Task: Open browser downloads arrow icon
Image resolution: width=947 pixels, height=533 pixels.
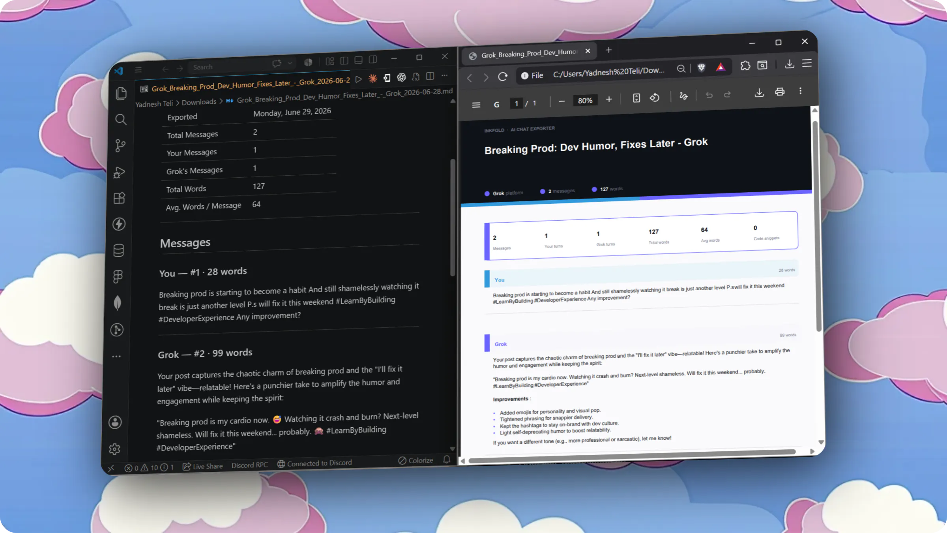Action: click(x=789, y=64)
